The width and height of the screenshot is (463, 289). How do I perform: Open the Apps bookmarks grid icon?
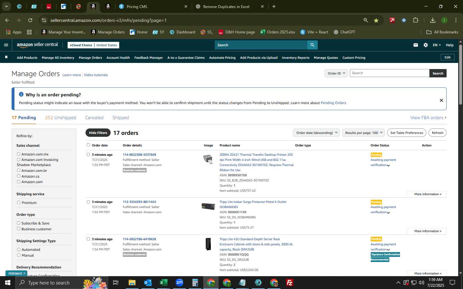[x=8, y=32]
